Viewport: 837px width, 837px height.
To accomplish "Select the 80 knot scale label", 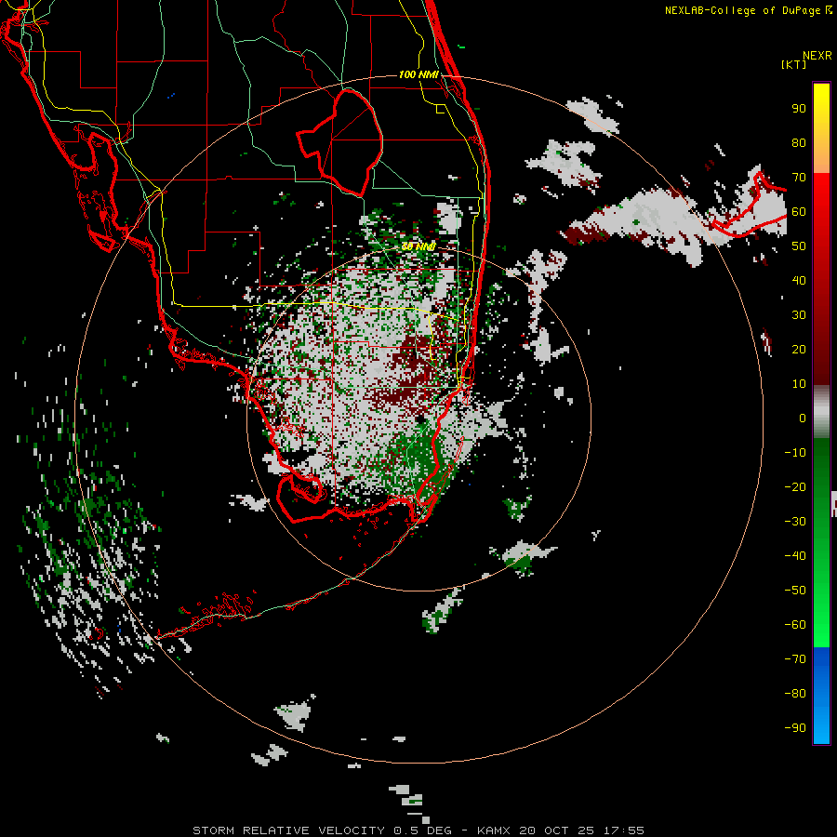I will point(799,142).
